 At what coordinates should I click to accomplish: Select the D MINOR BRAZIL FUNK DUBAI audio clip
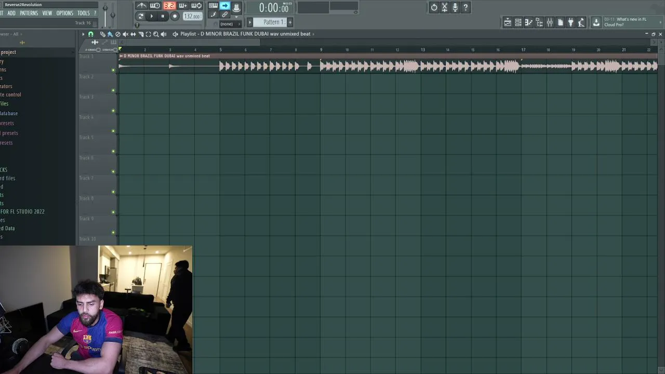click(389, 63)
